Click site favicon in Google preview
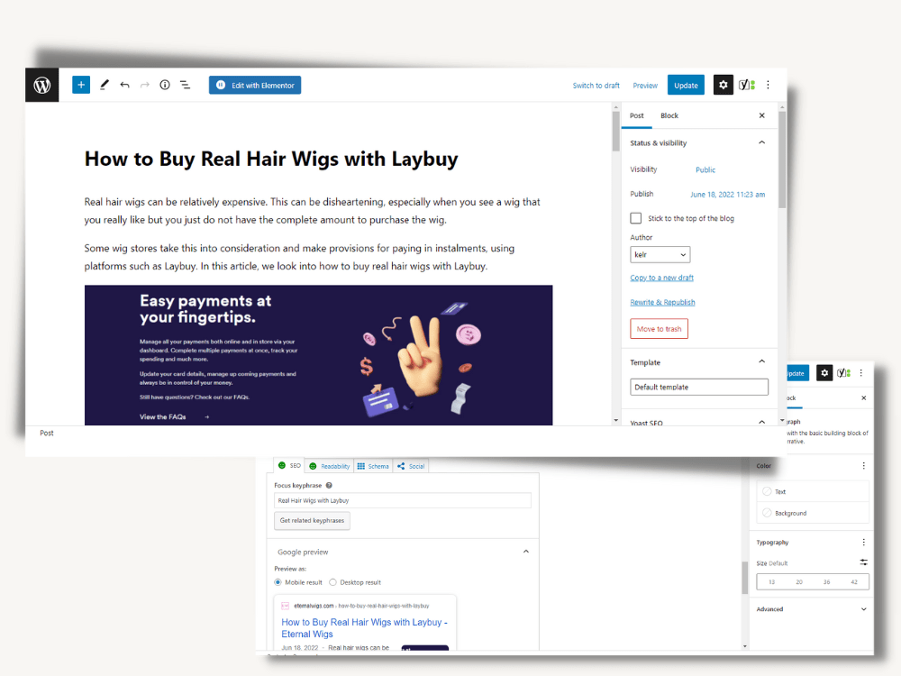 [x=285, y=606]
